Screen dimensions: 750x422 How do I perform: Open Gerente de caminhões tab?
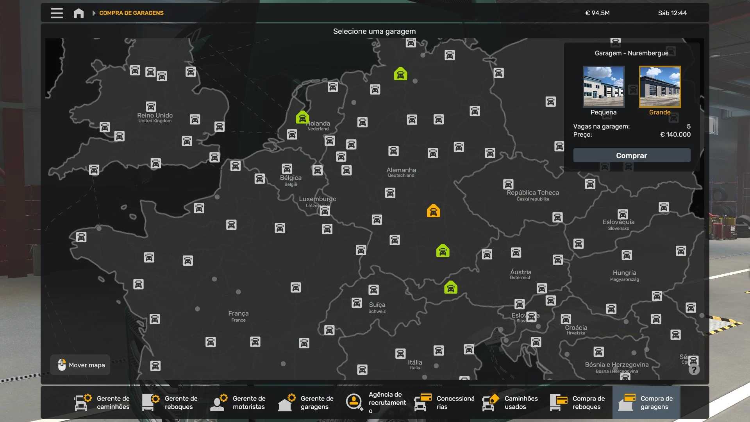tap(102, 402)
